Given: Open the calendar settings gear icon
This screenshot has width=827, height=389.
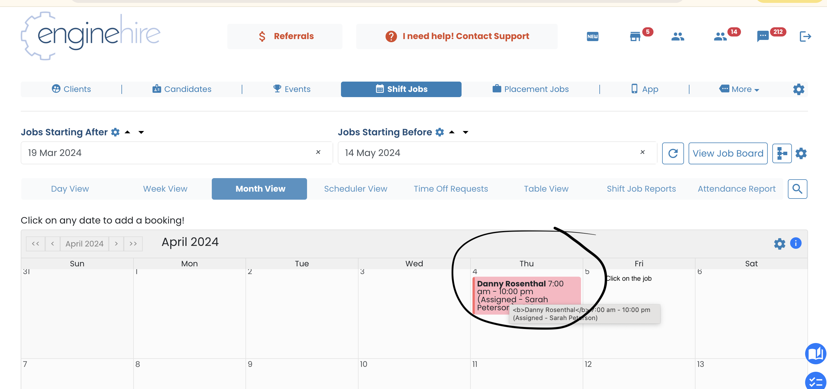Looking at the screenshot, I should (780, 244).
